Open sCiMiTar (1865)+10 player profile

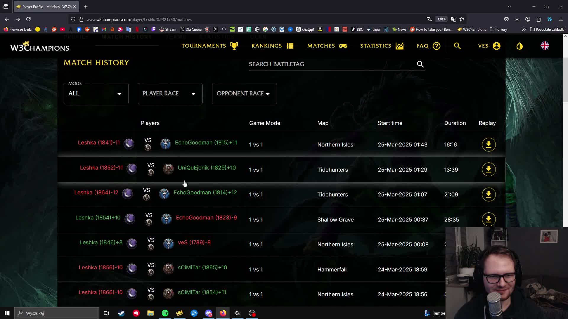tap(202, 268)
